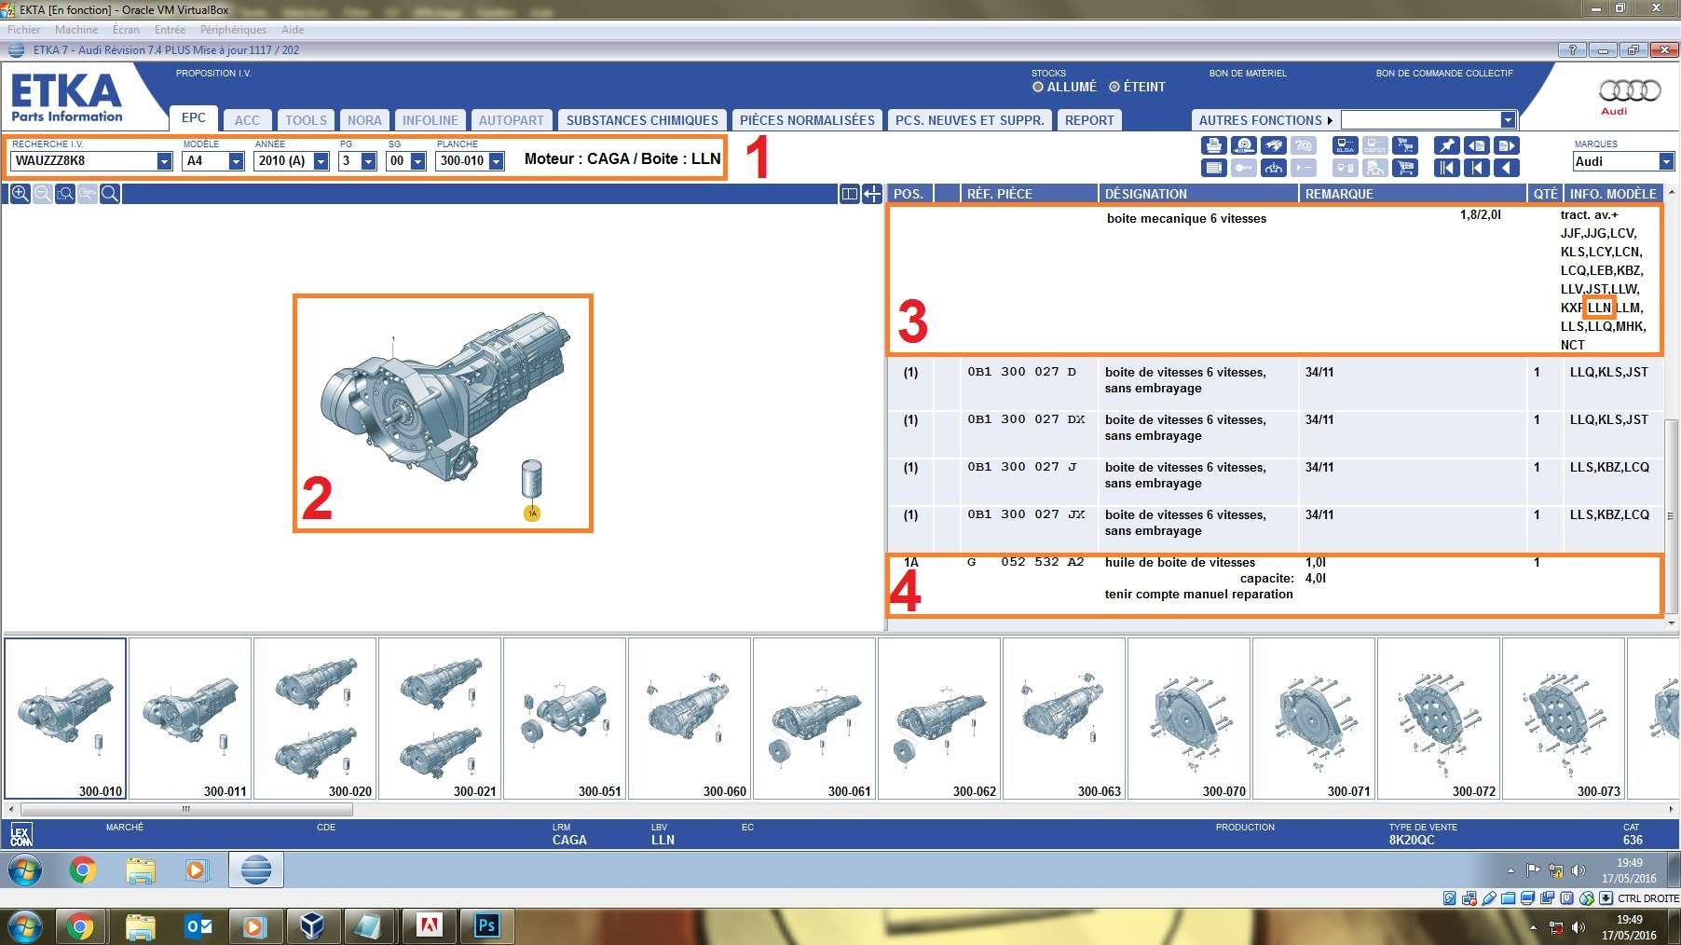Open PCS. NEUVES ET SUPPR. tab
Image resolution: width=1681 pixels, height=945 pixels.
(x=969, y=120)
